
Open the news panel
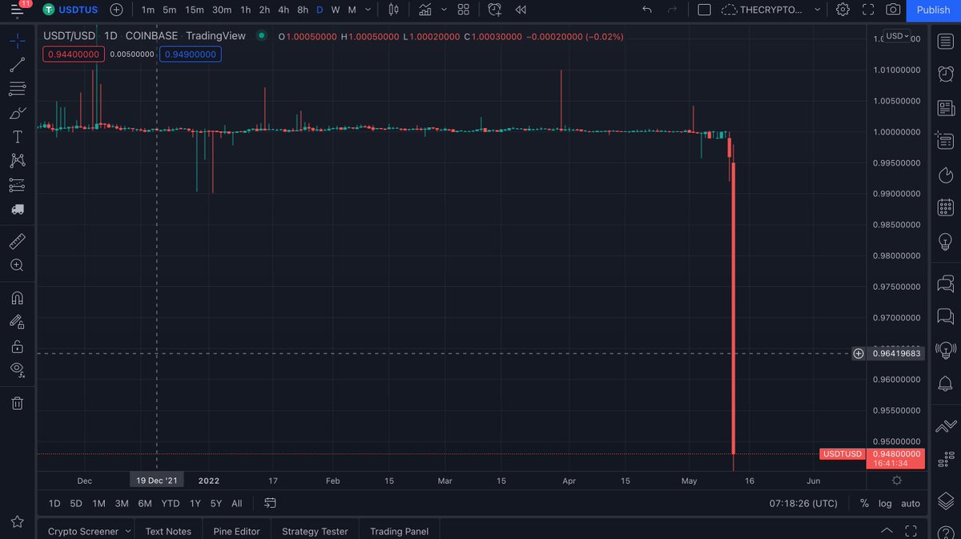[x=945, y=107]
